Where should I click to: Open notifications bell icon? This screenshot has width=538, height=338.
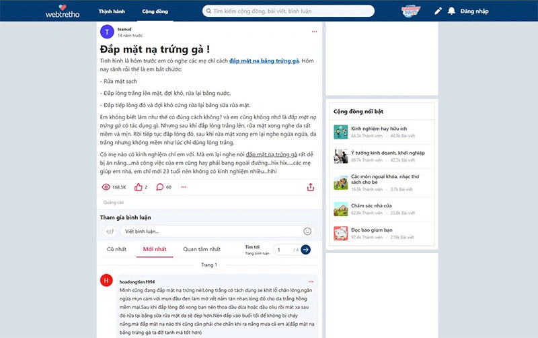pyautogui.click(x=451, y=11)
